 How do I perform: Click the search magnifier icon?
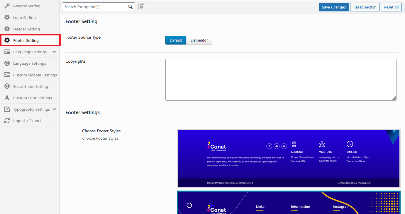point(131,6)
